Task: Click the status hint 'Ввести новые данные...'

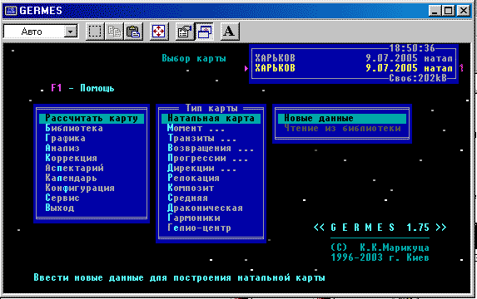Action: 179,277
